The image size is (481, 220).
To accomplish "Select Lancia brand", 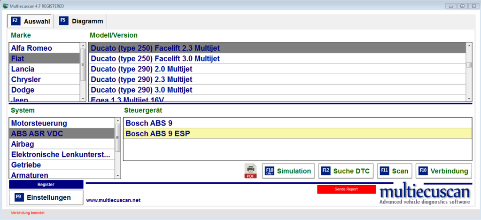I will tap(45, 69).
